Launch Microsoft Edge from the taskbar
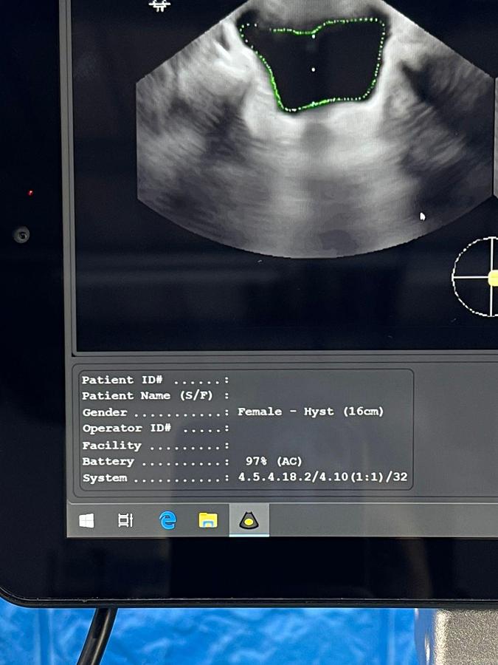The height and width of the screenshot is (665, 498). pos(167,520)
